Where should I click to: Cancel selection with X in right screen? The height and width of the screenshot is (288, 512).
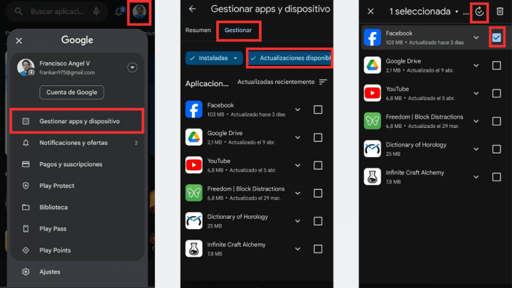(370, 11)
